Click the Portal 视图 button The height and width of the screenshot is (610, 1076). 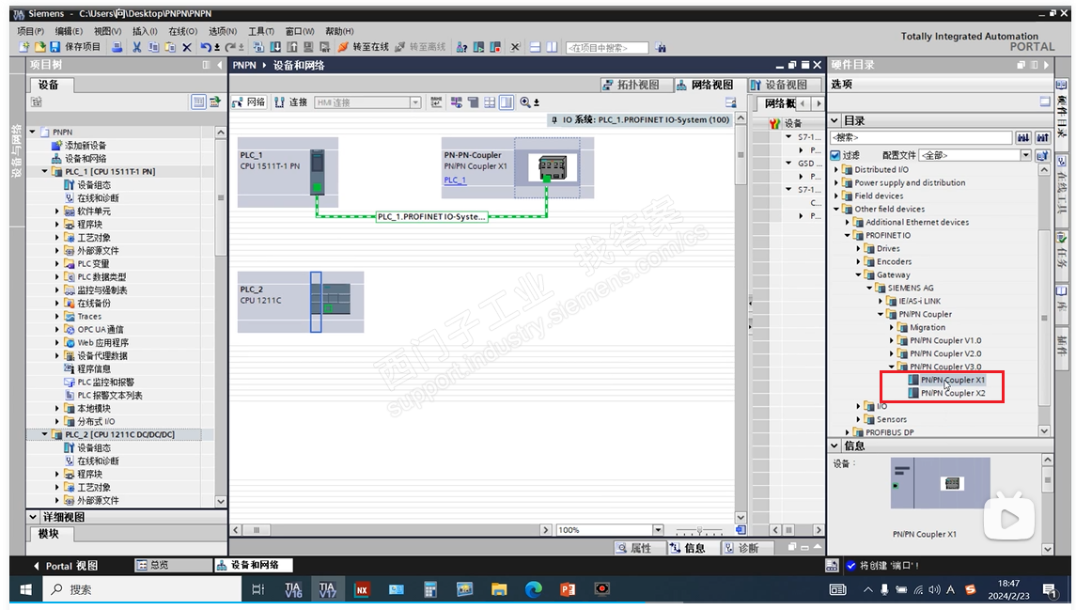click(x=66, y=566)
